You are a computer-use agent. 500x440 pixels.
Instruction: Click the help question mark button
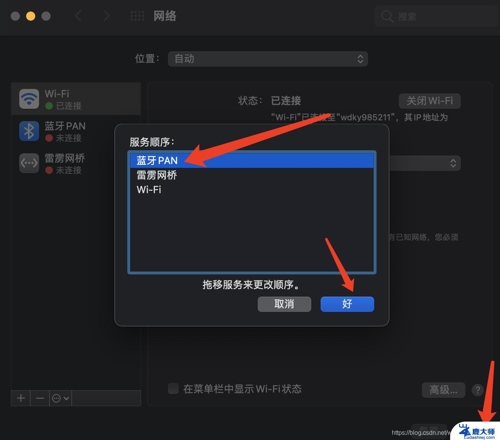click(x=477, y=390)
